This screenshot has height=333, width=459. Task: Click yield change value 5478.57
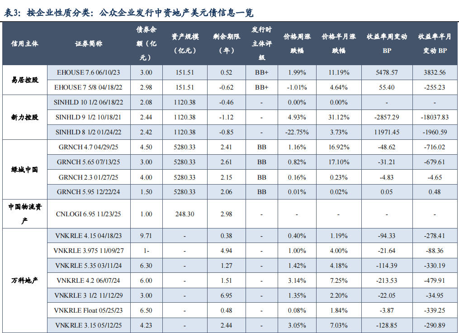point(387,72)
